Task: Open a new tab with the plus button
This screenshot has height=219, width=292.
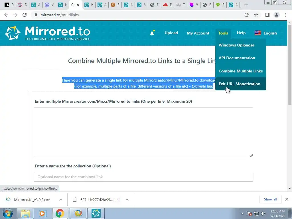Action: point(246,5)
